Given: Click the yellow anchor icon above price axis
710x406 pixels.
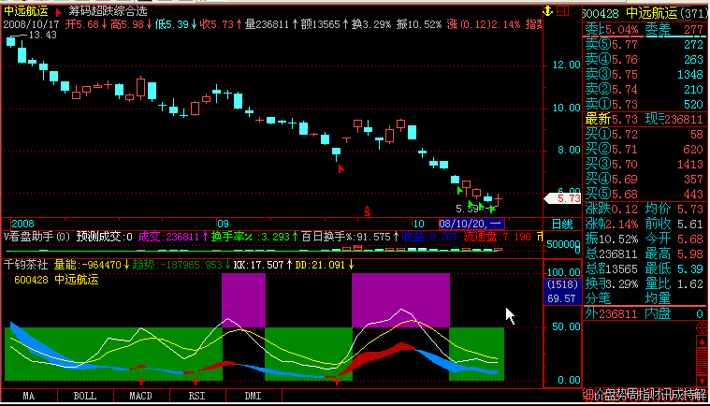Looking at the screenshot, I should 548,11.
